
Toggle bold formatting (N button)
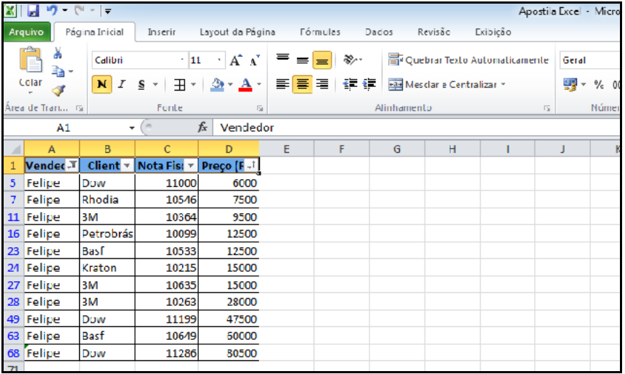coord(102,85)
